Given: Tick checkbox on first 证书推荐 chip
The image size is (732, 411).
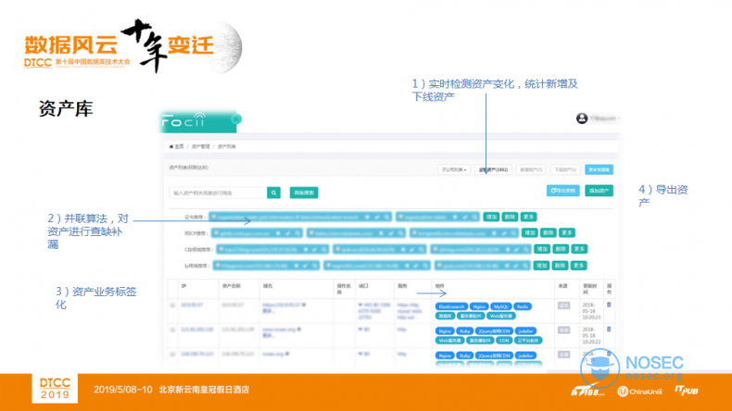Looking at the screenshot, I should click(214, 217).
